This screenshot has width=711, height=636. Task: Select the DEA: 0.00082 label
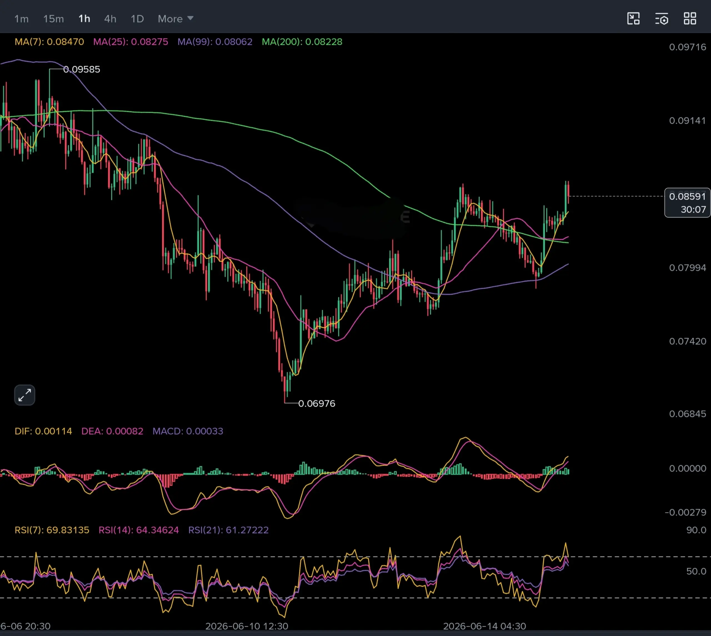pos(112,431)
